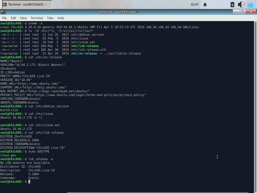
Task: Click the current shell prompt cursor line
Action: [x=15, y=182]
